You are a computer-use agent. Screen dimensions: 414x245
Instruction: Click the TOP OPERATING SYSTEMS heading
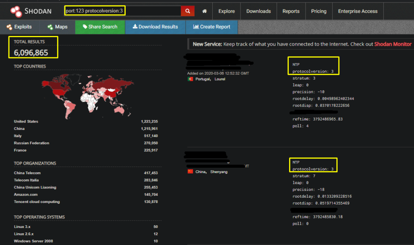[x=39, y=217]
